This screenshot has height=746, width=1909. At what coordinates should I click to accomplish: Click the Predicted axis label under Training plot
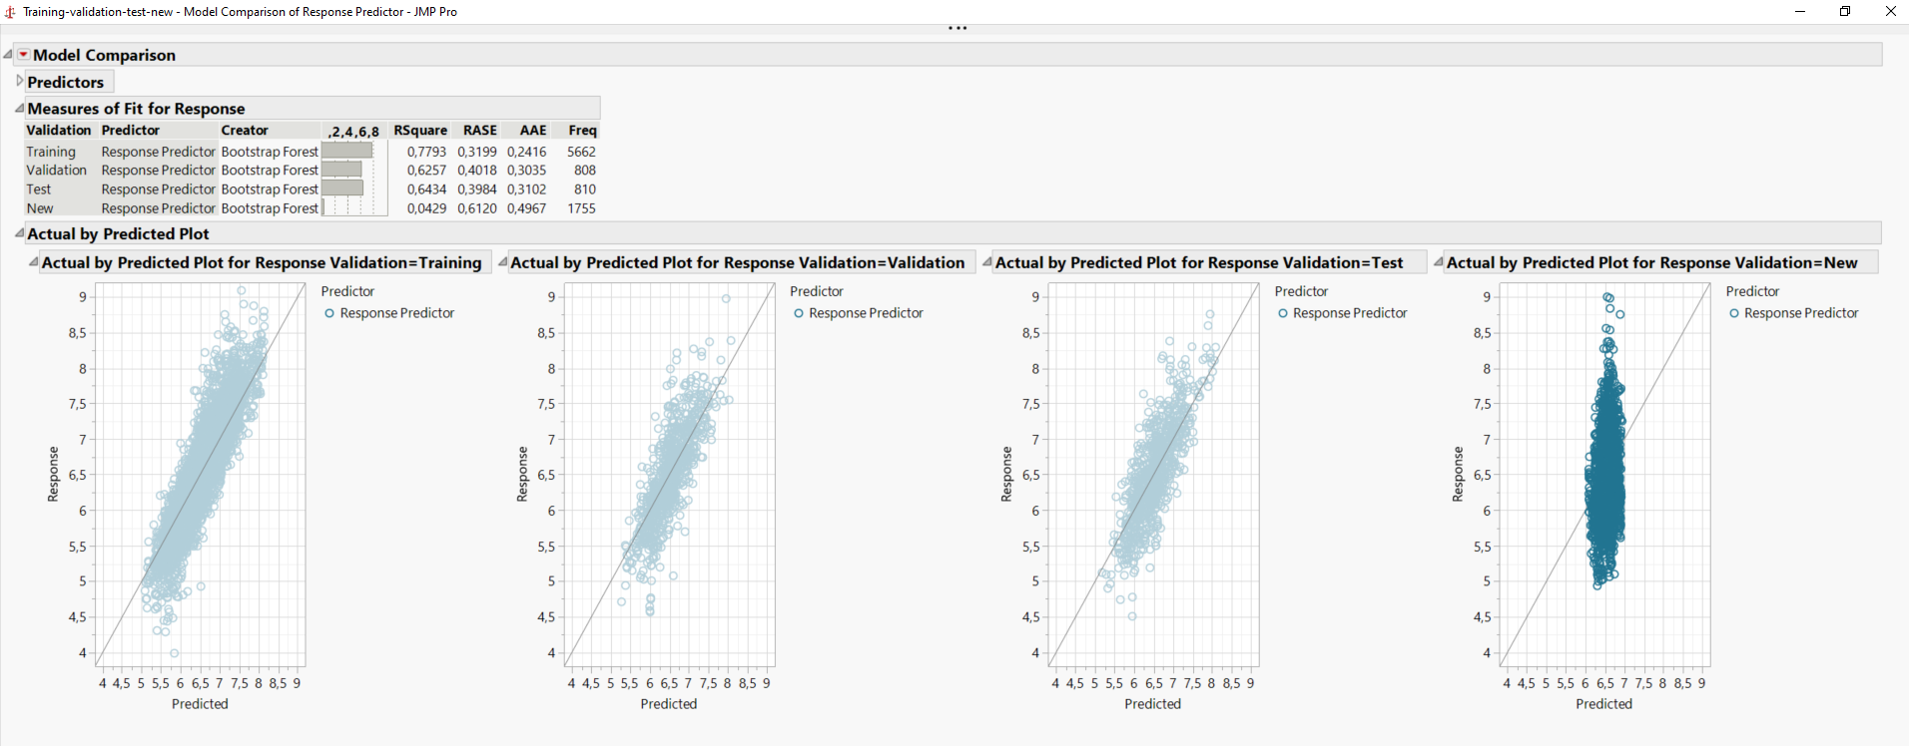(200, 704)
